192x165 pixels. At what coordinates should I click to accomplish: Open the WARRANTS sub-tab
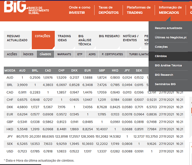(64, 54)
